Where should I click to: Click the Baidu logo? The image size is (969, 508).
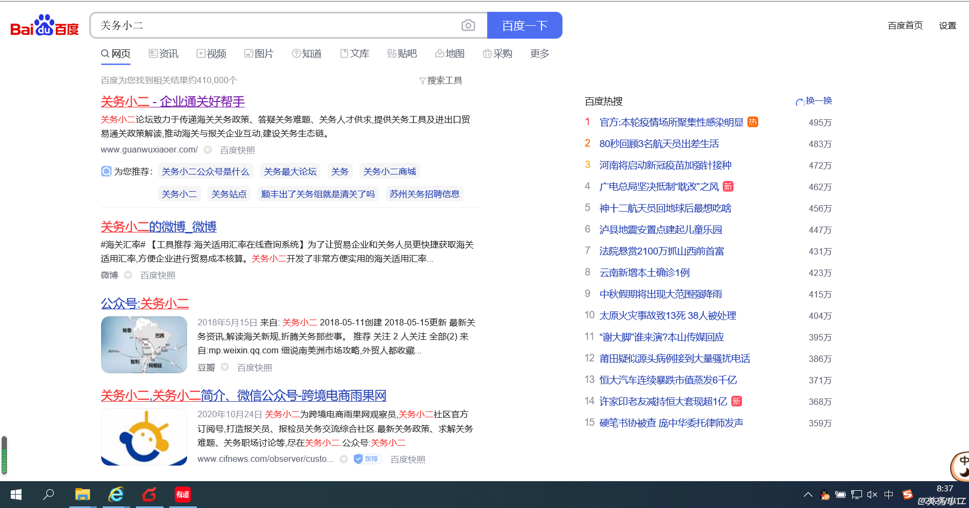[x=45, y=25]
